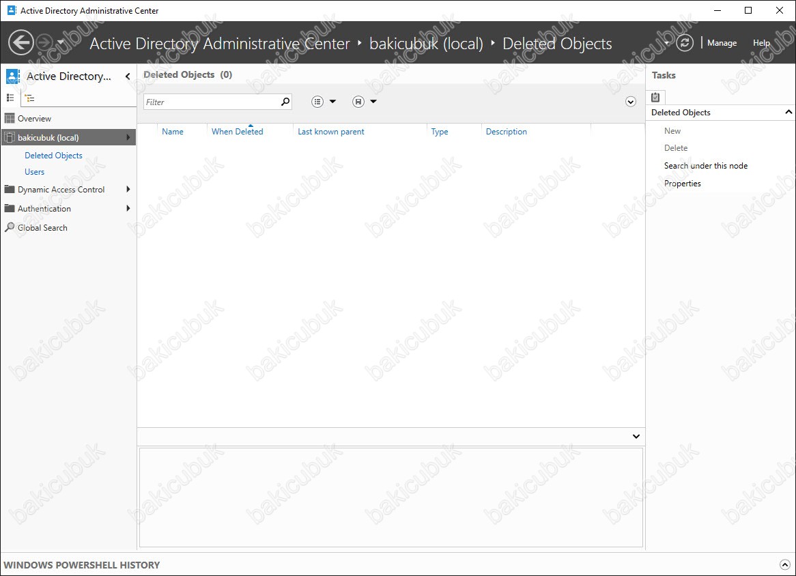796x576 pixels.
Task: Click the bakicubuk (local) domain icon
Action: pos(9,138)
